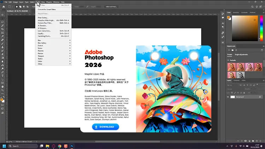Viewport: 265px width, 149px height.
Task: Click the Select and Mask button
Action: pyautogui.click(x=111, y=7)
